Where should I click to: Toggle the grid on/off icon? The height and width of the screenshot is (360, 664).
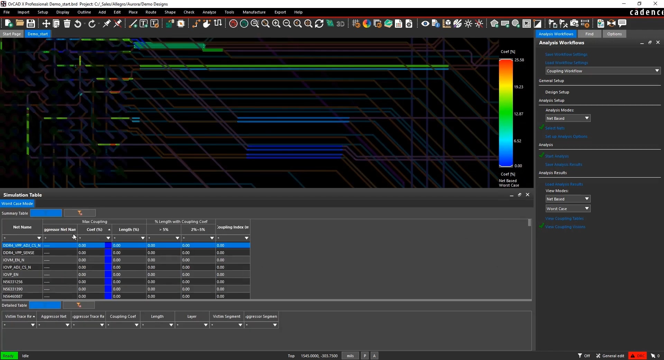(356, 24)
